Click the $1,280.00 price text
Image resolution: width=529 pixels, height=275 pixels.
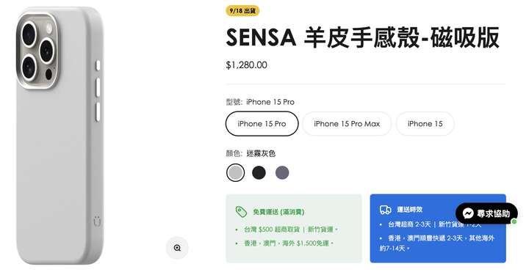point(246,65)
